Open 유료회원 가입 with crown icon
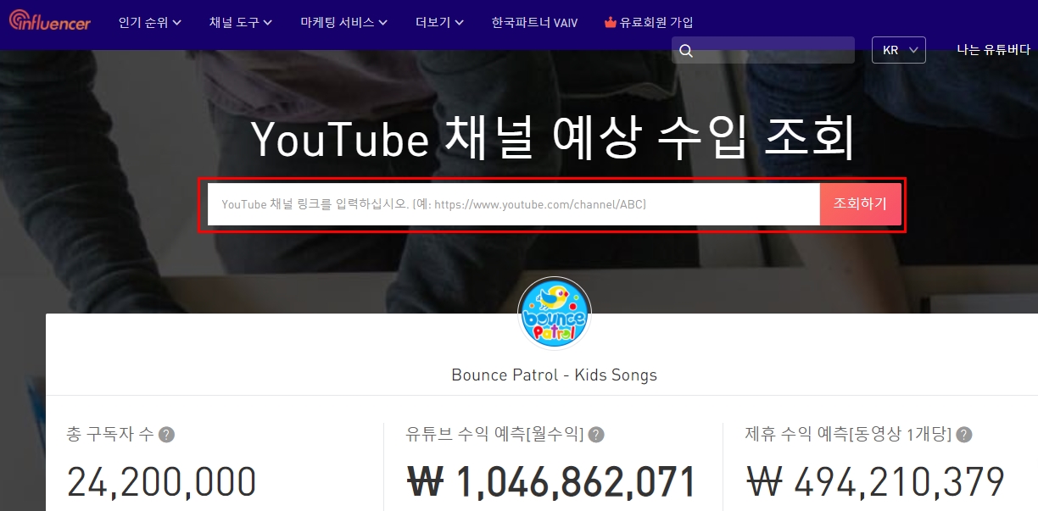 click(x=649, y=23)
